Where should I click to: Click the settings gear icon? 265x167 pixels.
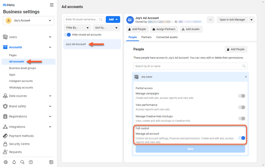pyautogui.click(x=6, y=162)
